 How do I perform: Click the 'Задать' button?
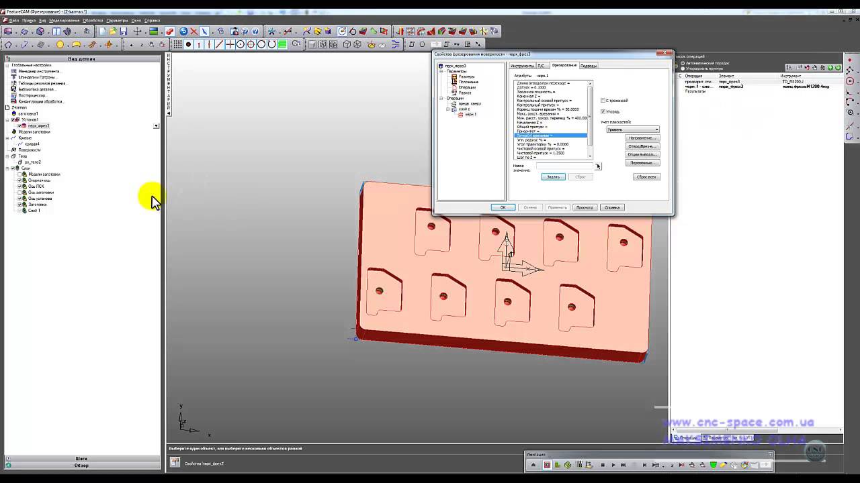click(x=553, y=176)
